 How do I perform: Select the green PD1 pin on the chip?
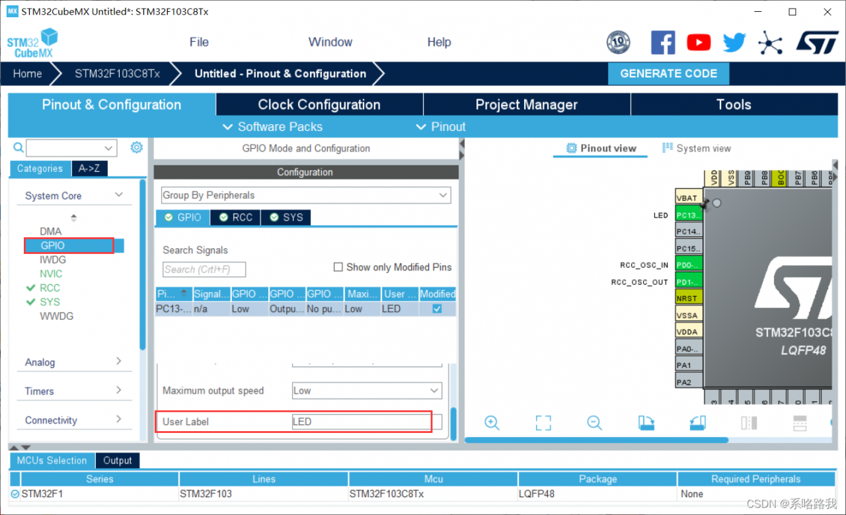(x=689, y=282)
